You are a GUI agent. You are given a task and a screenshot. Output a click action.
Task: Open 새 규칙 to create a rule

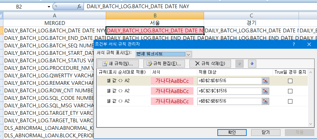pos(118,64)
